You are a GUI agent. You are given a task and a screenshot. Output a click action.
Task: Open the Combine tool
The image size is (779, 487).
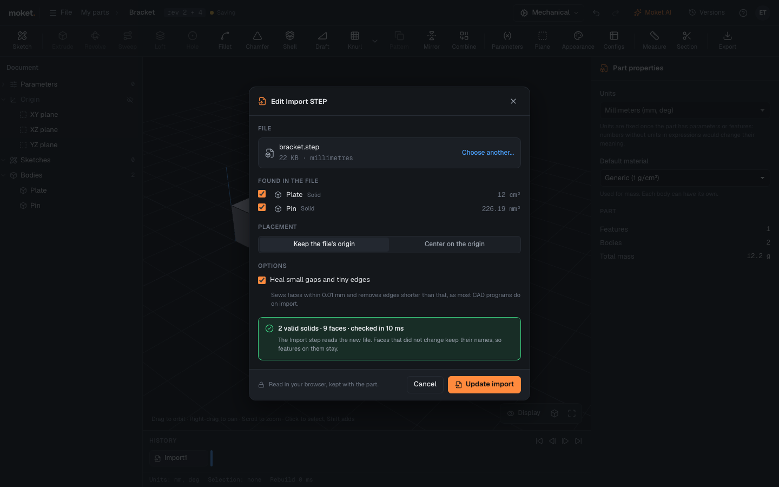tap(464, 40)
